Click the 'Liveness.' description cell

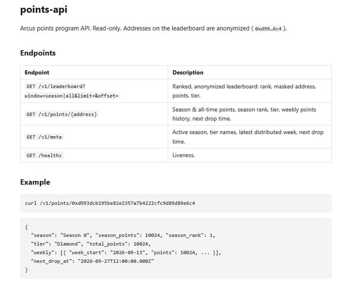point(250,155)
